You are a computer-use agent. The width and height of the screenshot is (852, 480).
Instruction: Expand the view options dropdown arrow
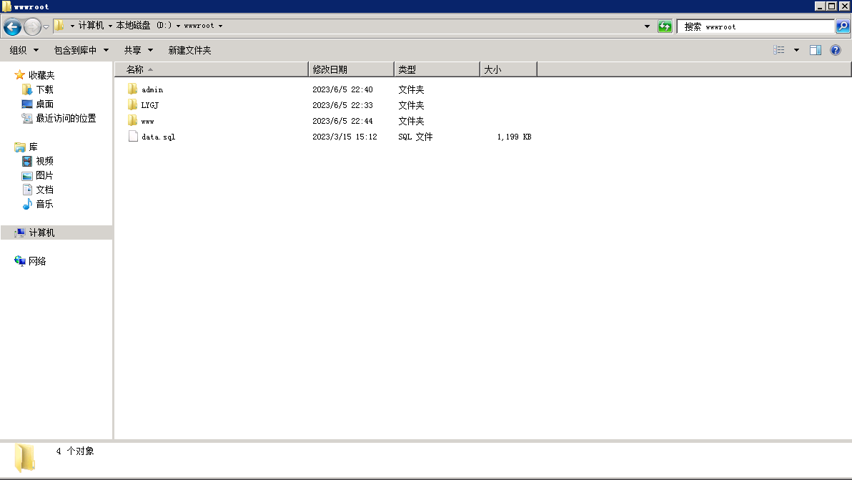796,50
